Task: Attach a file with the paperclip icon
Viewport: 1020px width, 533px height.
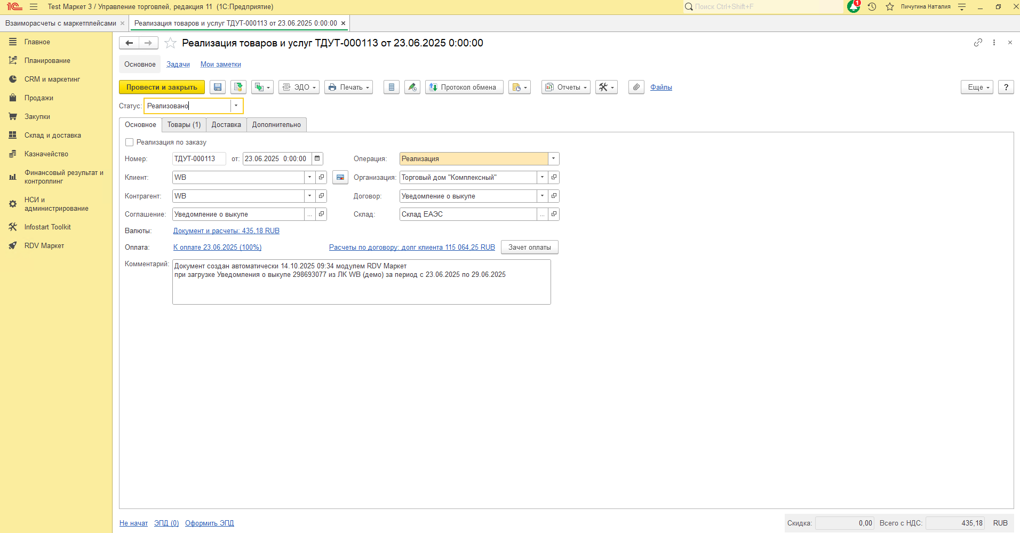Action: click(x=636, y=87)
